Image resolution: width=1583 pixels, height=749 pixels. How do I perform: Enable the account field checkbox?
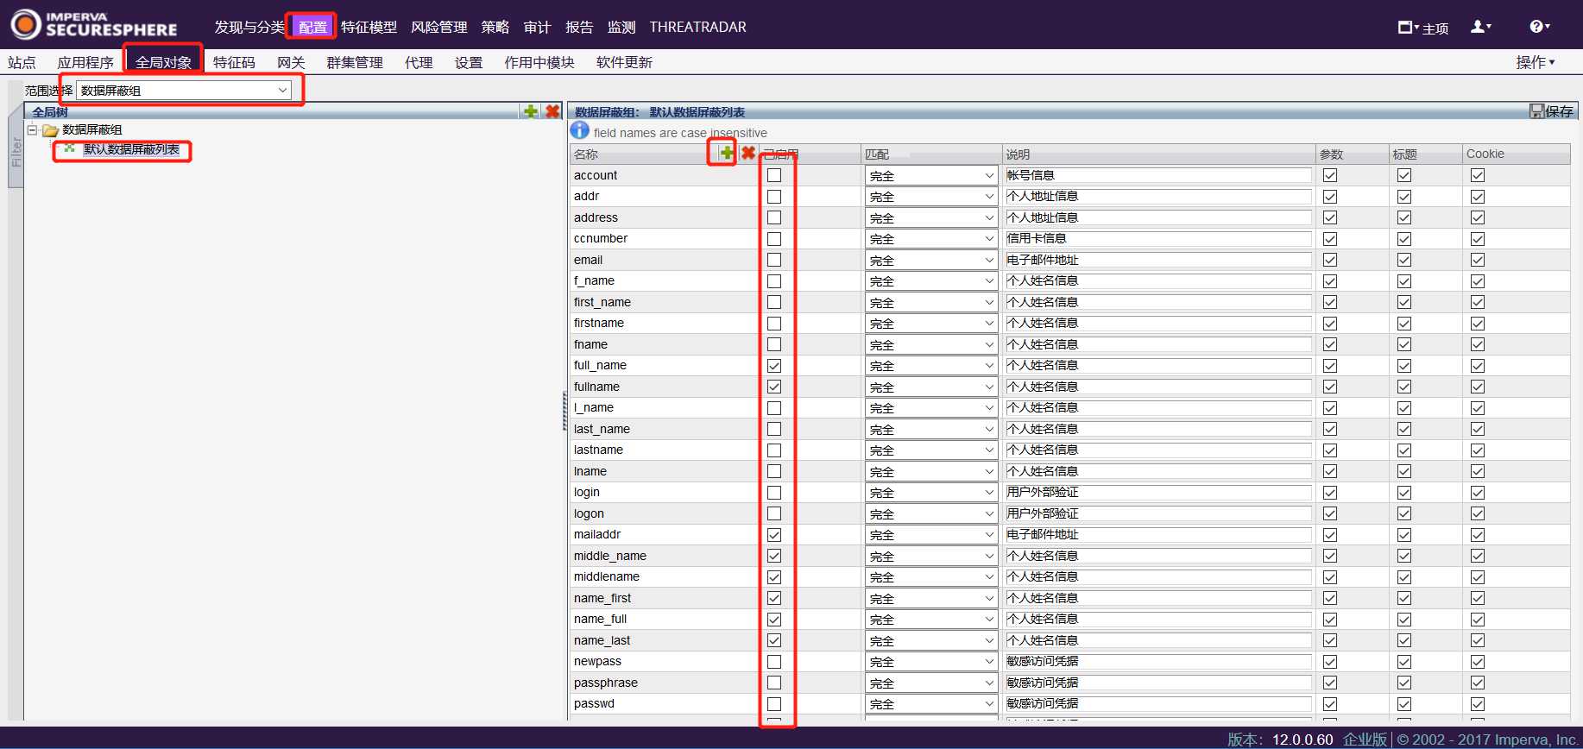[774, 175]
